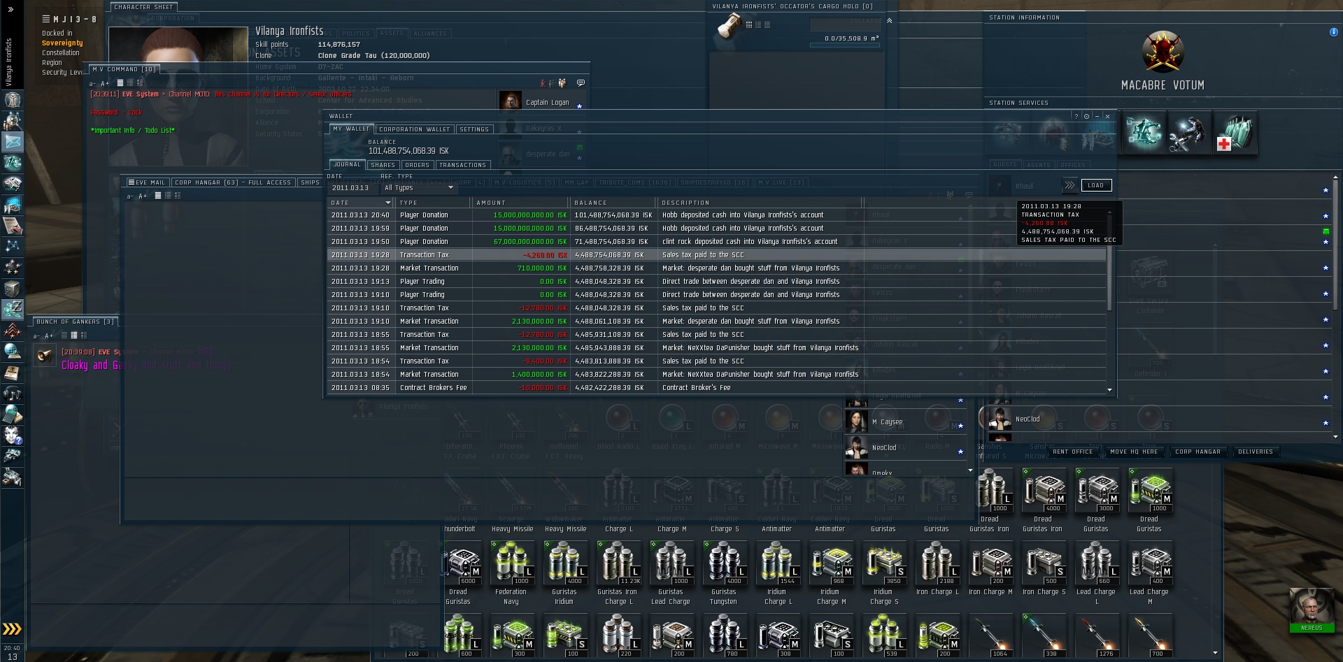Click the Important Info / Todo List link

(x=133, y=131)
